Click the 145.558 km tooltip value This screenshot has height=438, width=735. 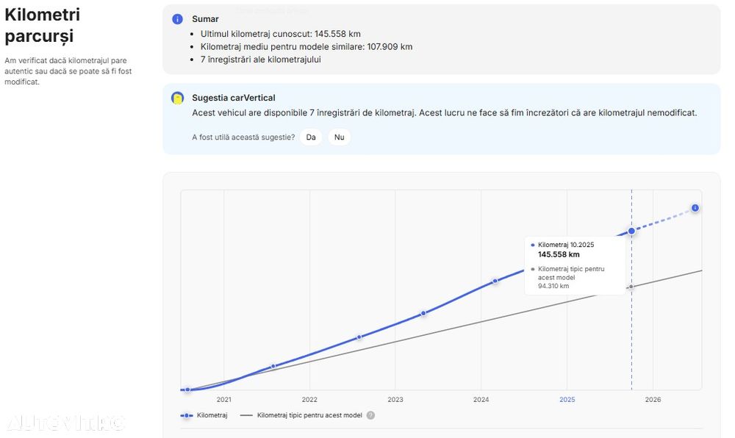pos(559,254)
